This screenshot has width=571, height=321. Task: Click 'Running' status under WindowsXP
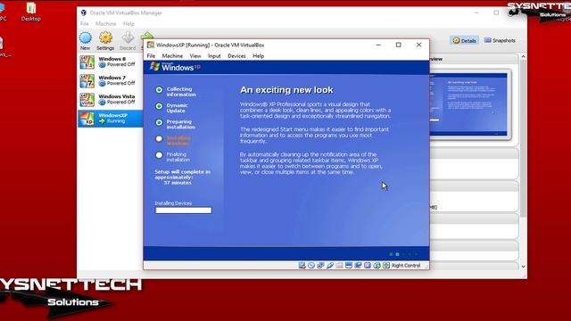coord(116,121)
